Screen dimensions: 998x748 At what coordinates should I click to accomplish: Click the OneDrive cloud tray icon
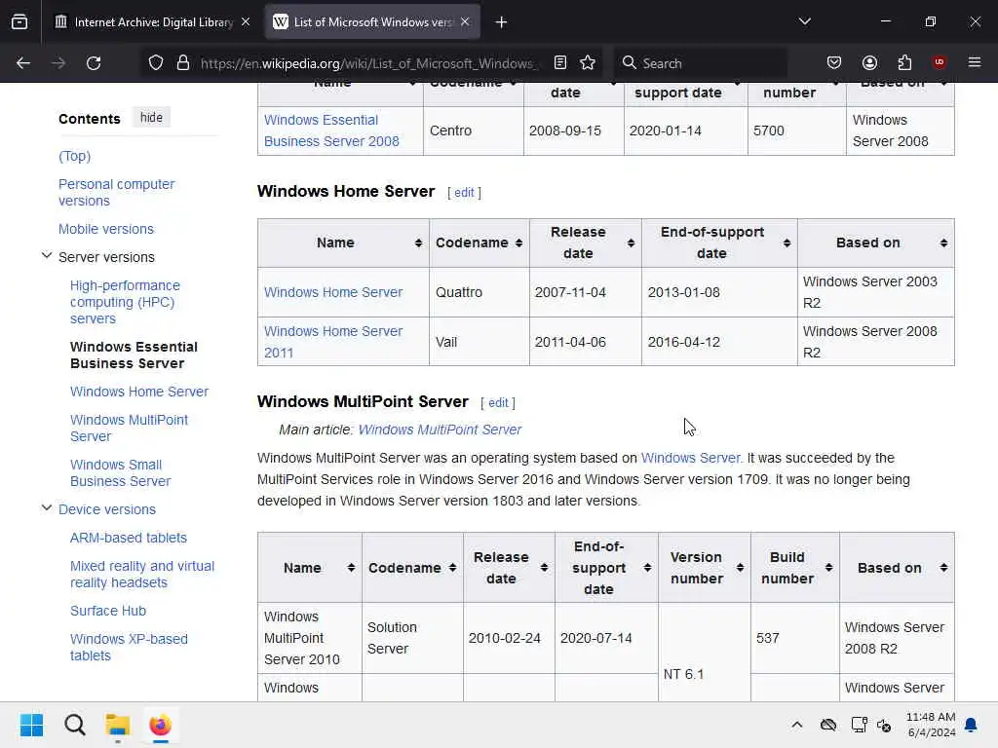tap(828, 725)
